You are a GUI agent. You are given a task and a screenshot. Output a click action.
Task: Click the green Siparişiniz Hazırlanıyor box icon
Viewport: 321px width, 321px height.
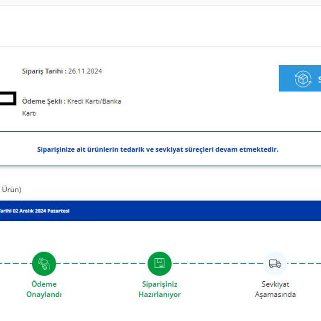click(x=160, y=264)
